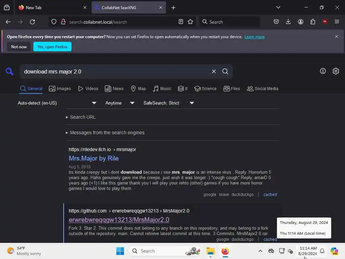Open the SafeSearch: Strict dropdown

point(168,103)
